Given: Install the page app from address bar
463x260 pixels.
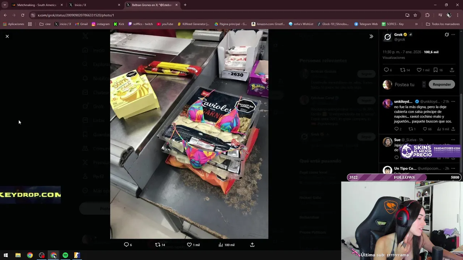Looking at the screenshot, I should (407, 15).
